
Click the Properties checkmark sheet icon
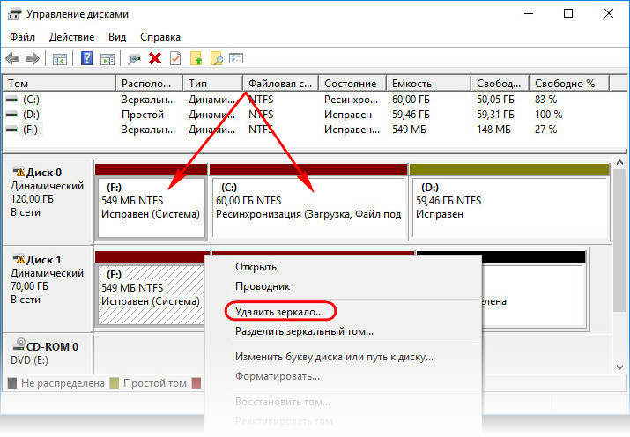pyautogui.click(x=175, y=59)
